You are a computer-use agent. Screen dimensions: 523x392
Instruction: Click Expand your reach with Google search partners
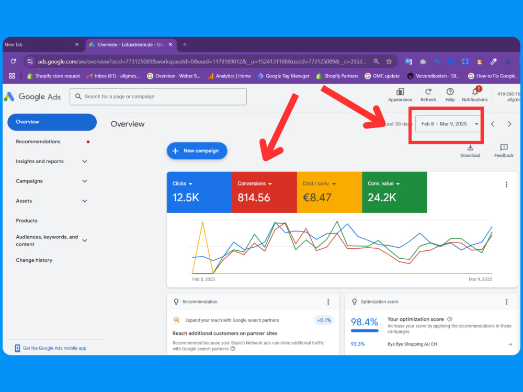(232, 320)
